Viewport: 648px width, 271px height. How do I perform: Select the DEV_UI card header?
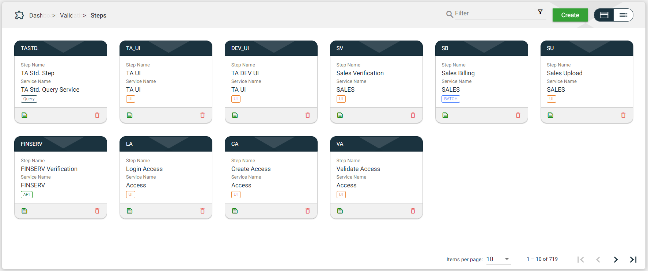[271, 48]
